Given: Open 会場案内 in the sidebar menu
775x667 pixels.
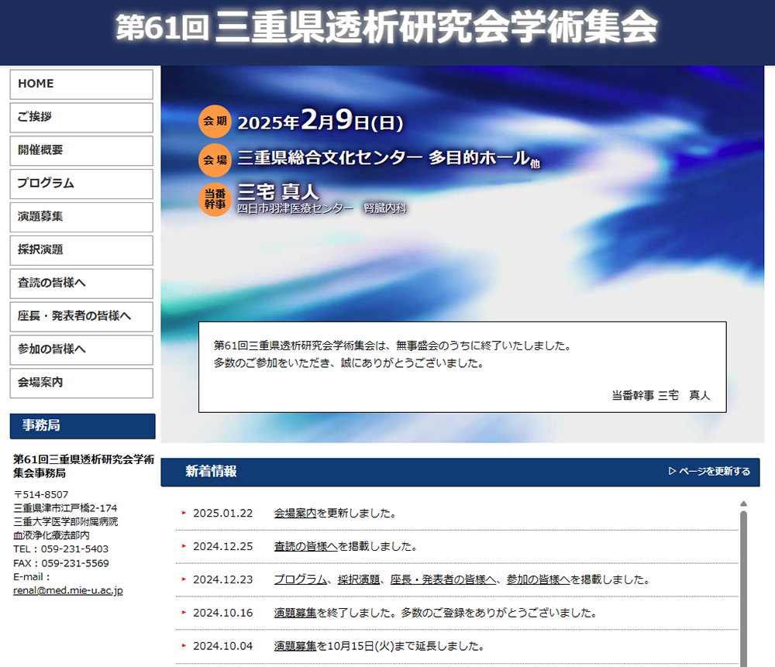Looking at the screenshot, I should [81, 383].
